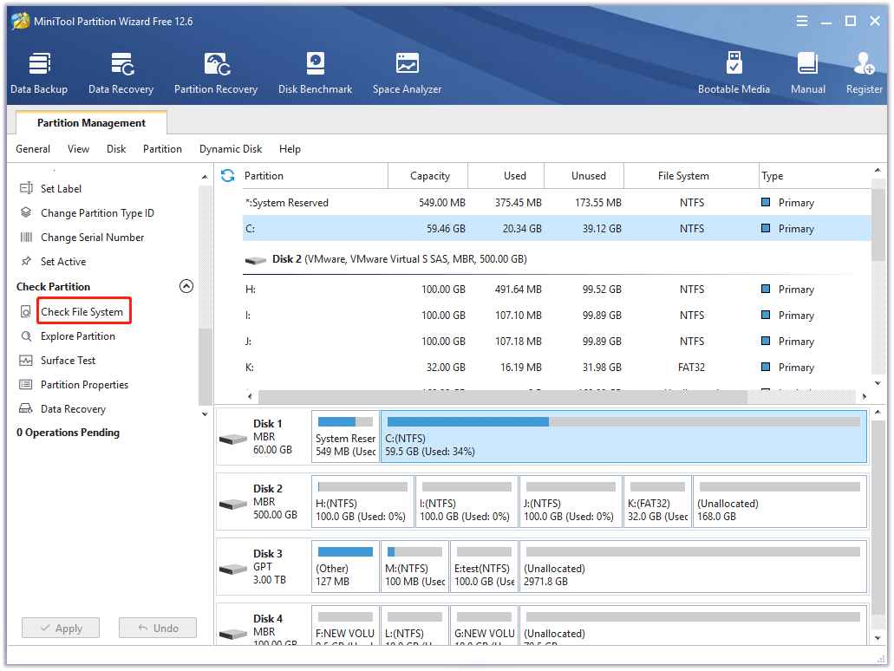Open the General menu
Screen dimensions: 894x671
33,149
